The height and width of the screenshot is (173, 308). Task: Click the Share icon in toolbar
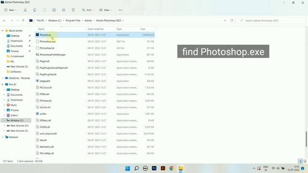tap(64, 10)
